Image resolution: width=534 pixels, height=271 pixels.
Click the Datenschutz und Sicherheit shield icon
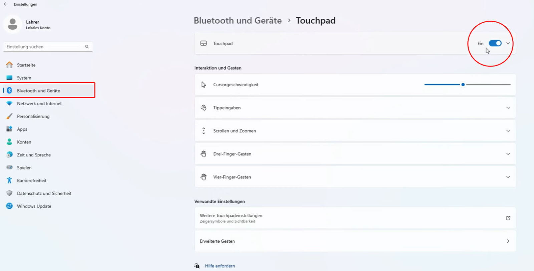9,193
